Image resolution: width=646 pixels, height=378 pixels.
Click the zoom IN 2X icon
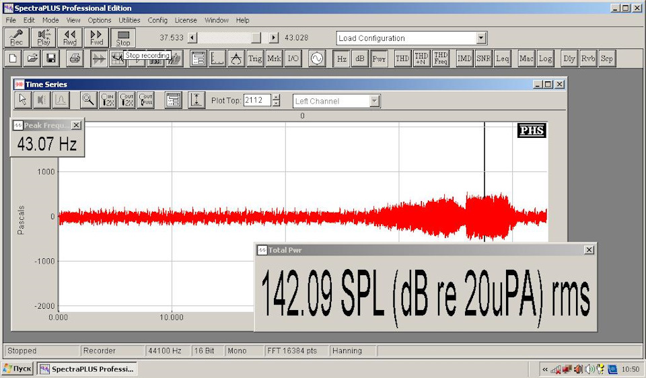pos(108,100)
